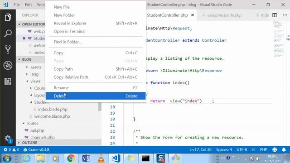
Task: Open File Explorer from taskbar
Action: click(x=40, y=158)
